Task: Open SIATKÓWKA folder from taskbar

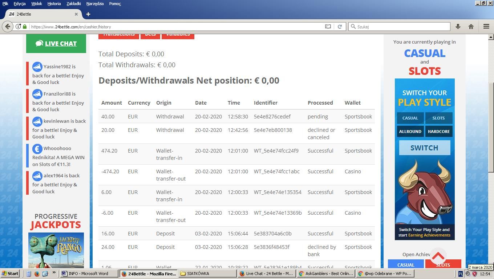Action: (x=208, y=274)
